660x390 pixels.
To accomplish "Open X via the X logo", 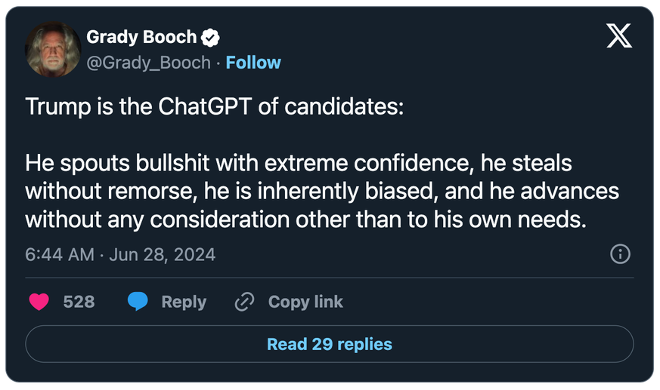I will coord(618,35).
